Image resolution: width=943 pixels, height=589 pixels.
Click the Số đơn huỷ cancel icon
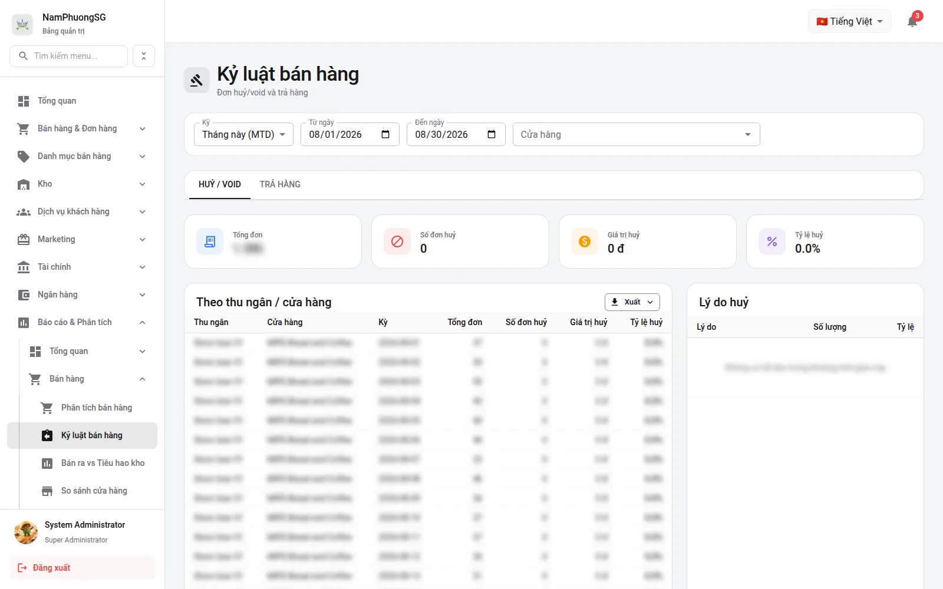(x=397, y=241)
